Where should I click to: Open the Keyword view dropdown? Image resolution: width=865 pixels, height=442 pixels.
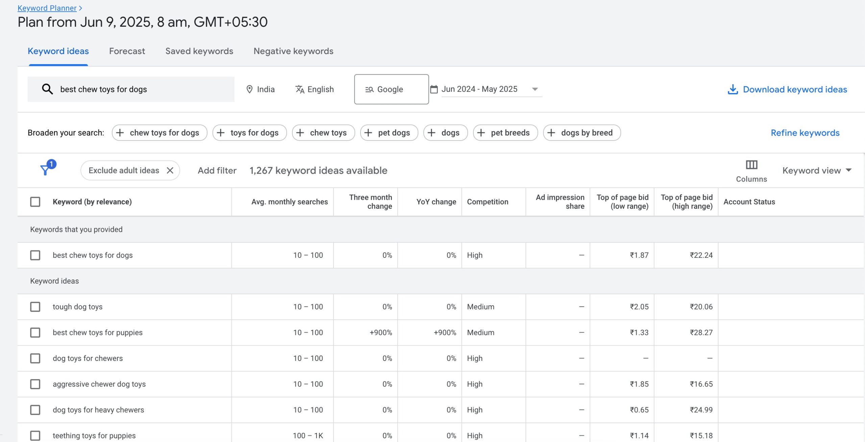point(817,171)
